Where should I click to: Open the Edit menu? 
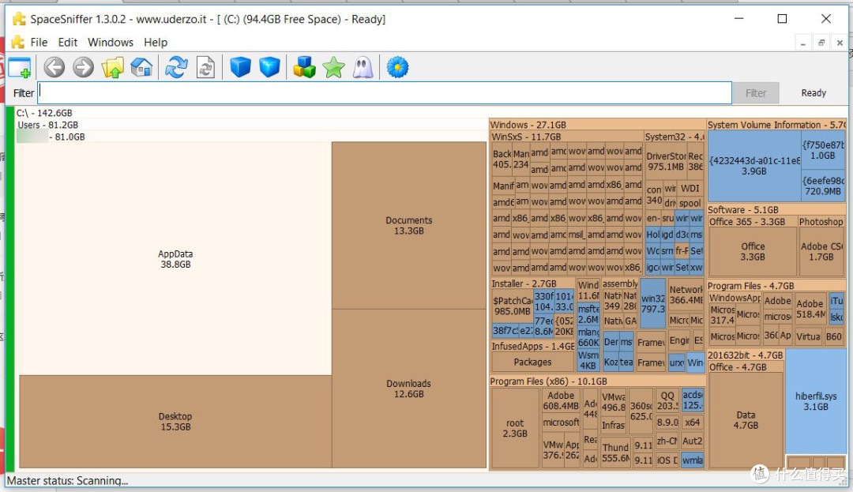tap(67, 43)
